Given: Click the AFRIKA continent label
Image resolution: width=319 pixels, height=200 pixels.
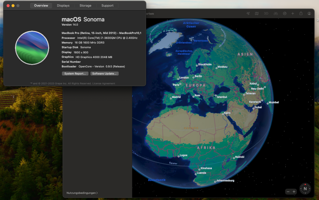Looking at the screenshot, I should click(206, 148).
